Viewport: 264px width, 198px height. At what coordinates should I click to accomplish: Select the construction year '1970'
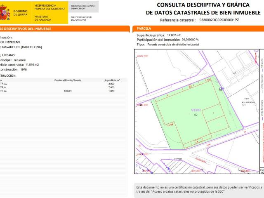[24, 70]
